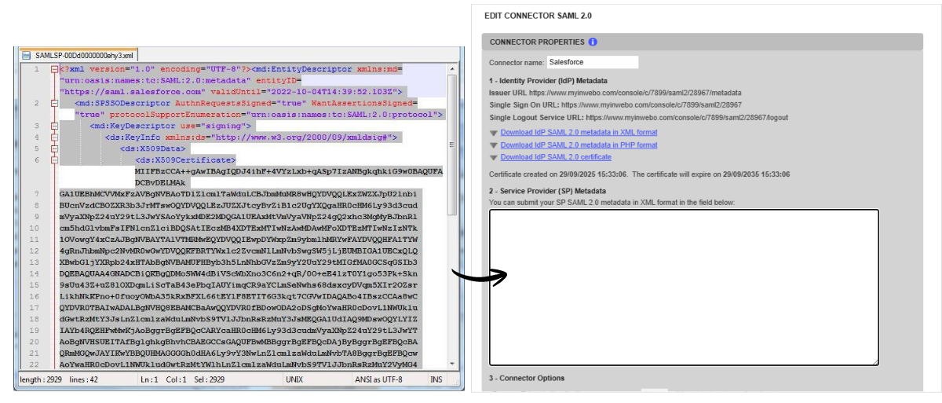942x403 pixels.
Task: Collapse fold marker on line 1
Action: pyautogui.click(x=54, y=69)
